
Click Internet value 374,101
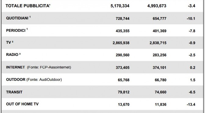(x=159, y=67)
